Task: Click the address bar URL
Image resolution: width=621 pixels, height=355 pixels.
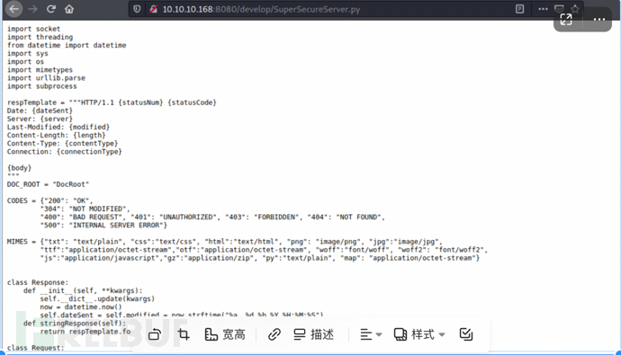Action: tap(261, 9)
